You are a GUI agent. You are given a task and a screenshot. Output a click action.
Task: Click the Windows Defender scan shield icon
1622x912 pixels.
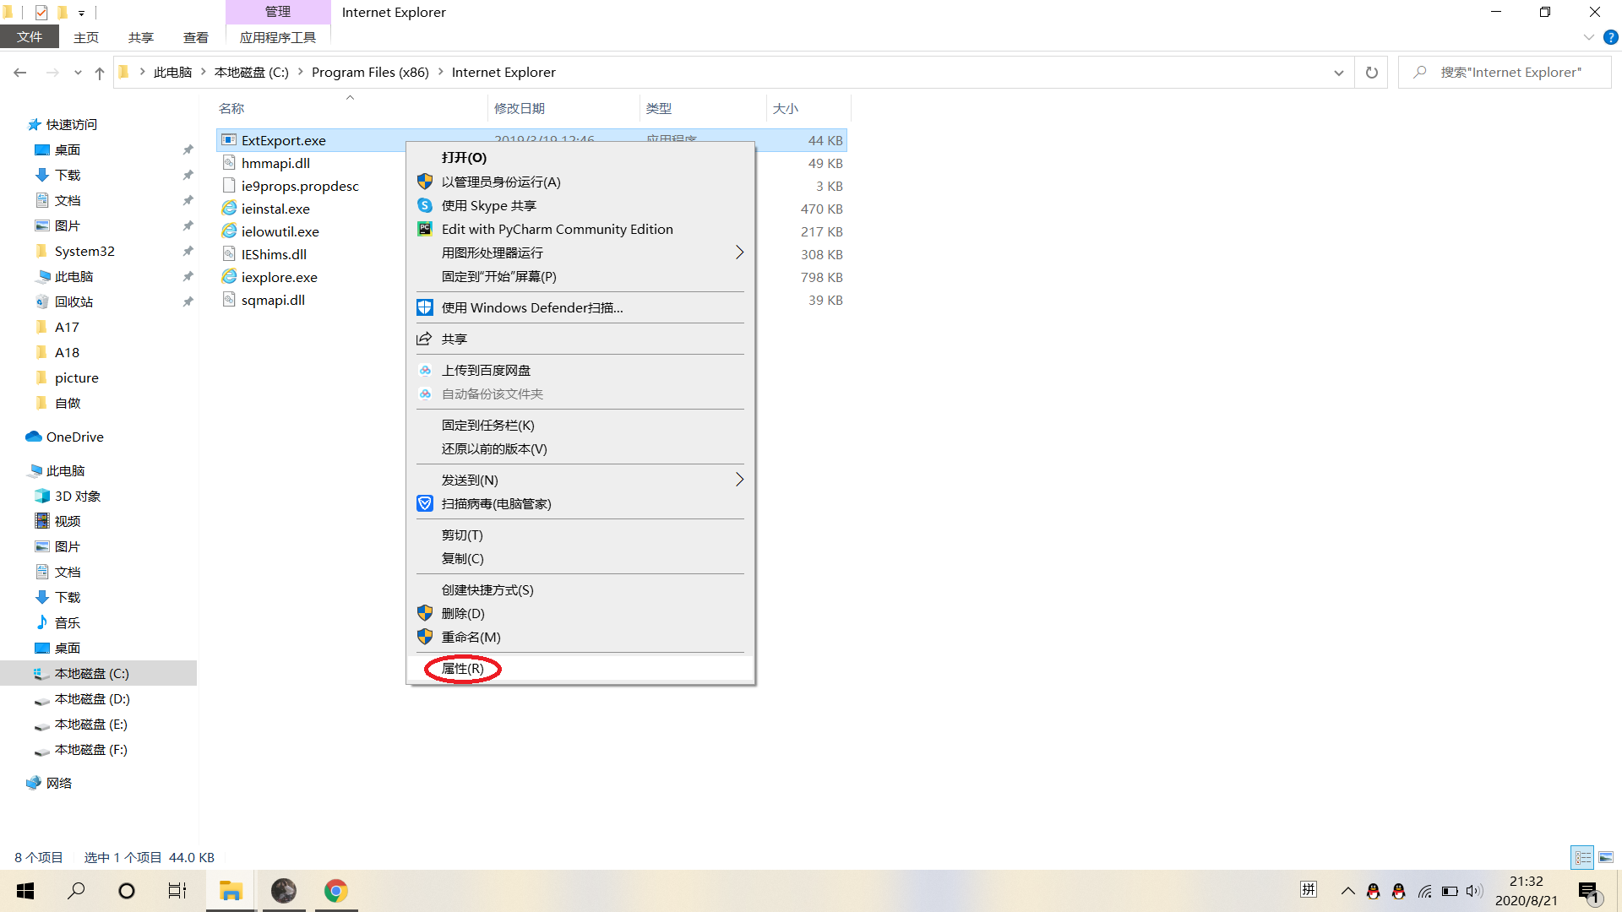click(425, 307)
